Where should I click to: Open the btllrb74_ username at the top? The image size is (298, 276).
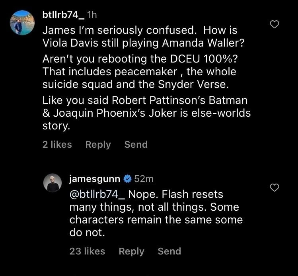click(63, 15)
